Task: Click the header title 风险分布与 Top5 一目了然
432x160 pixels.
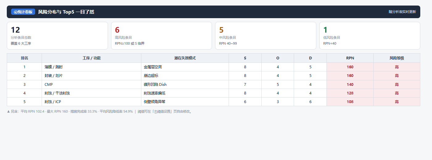Action: (x=66, y=12)
